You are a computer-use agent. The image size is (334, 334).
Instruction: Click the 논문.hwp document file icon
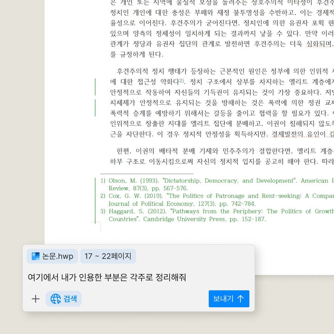pyautogui.click(x=36, y=256)
